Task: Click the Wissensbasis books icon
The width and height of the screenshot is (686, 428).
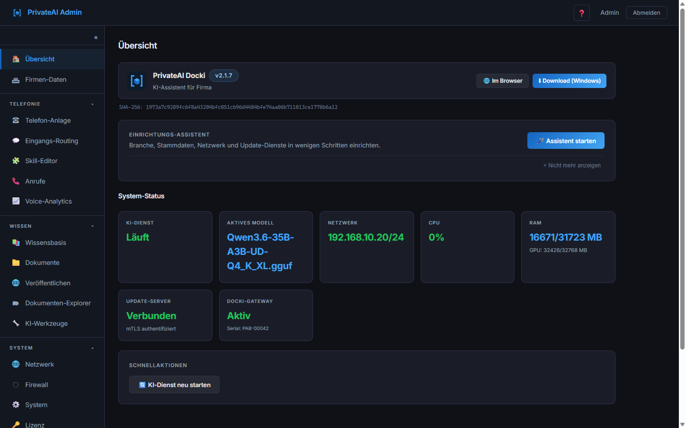Action: [16, 243]
